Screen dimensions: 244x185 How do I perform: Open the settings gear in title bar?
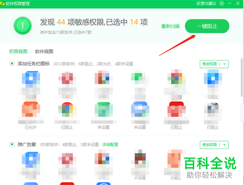[x=222, y=3]
